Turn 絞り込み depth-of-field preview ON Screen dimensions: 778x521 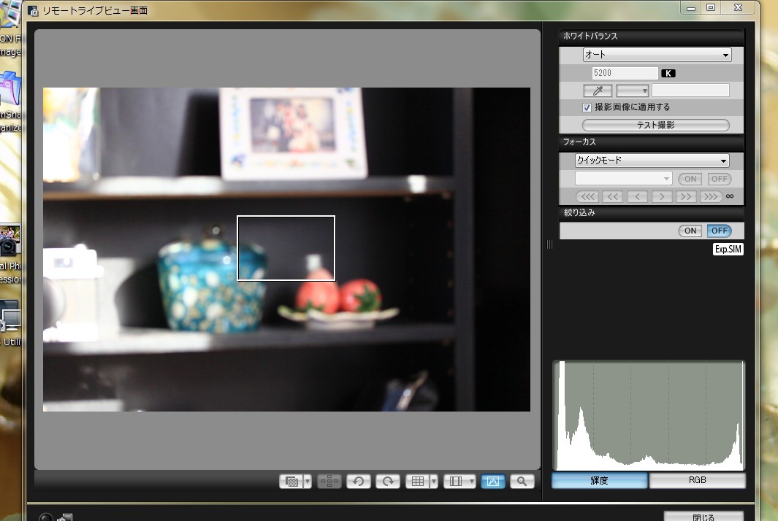click(x=690, y=231)
